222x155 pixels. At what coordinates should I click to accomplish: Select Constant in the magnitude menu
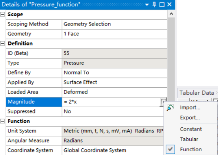pyautogui.click(x=191, y=129)
